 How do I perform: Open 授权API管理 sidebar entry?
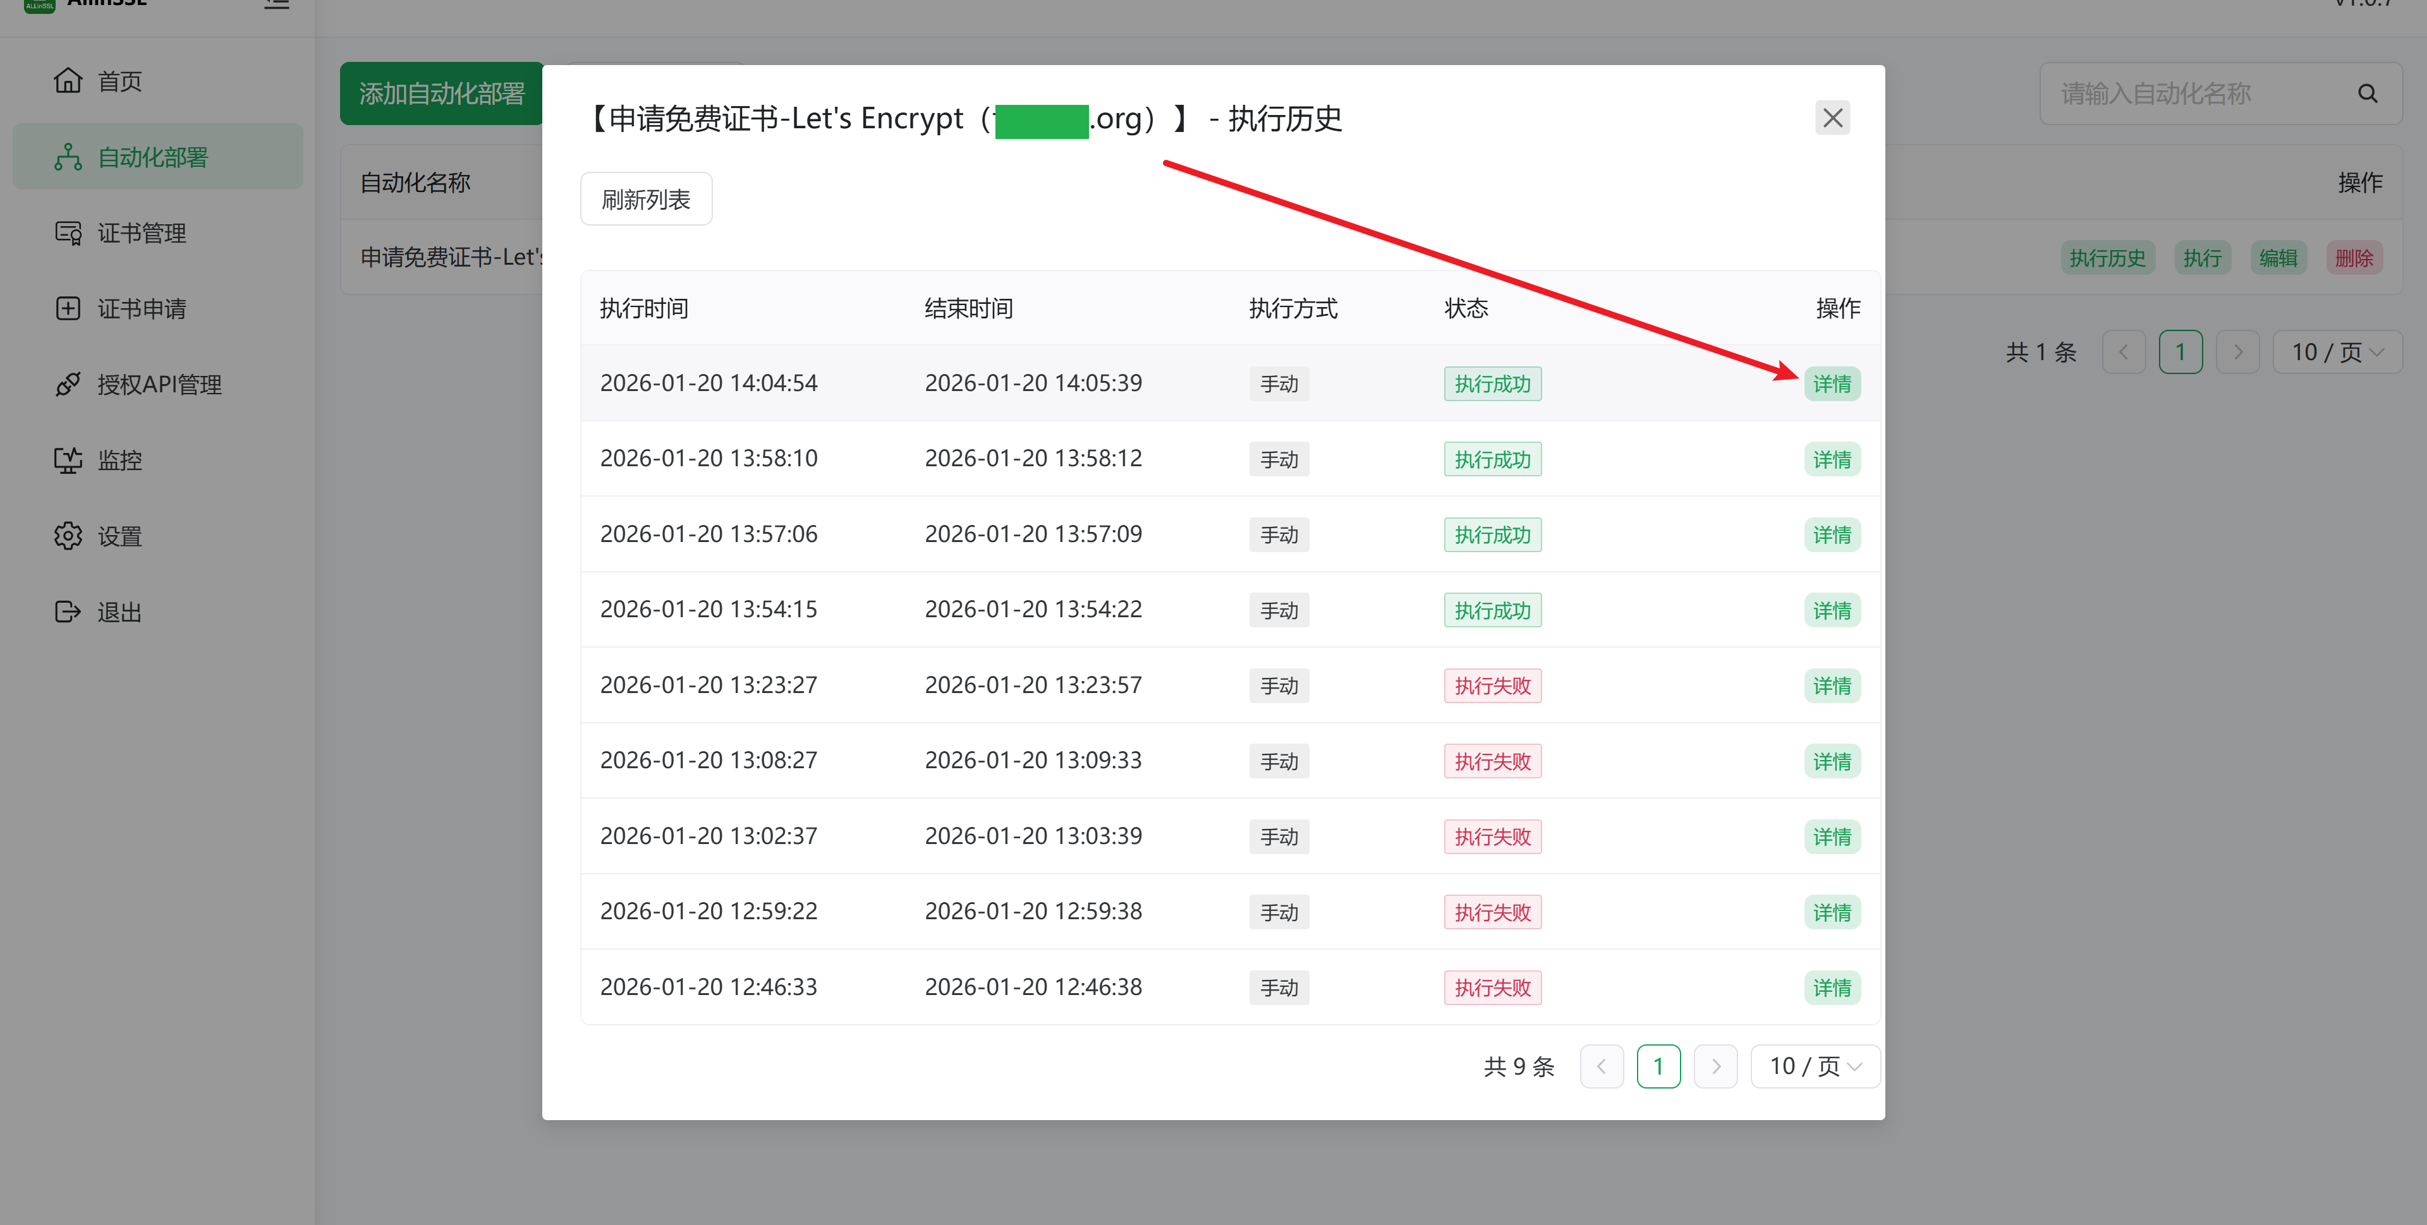(x=159, y=384)
